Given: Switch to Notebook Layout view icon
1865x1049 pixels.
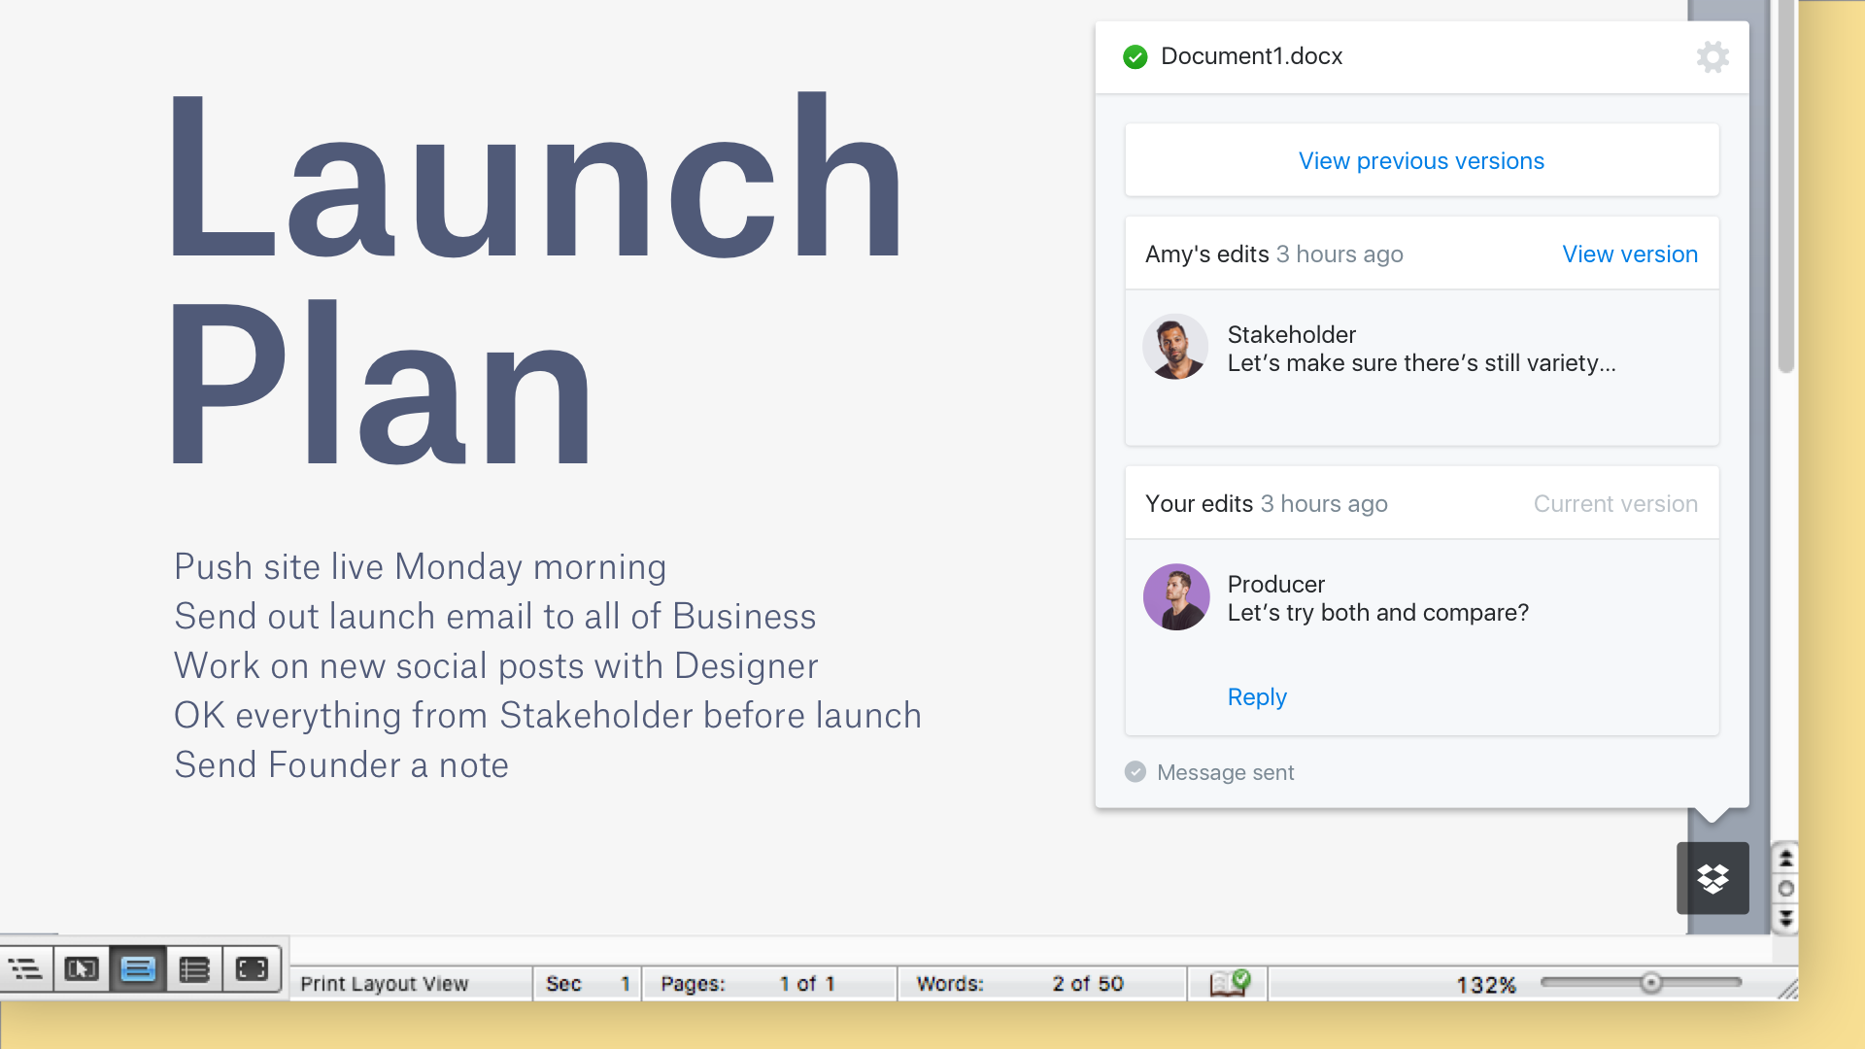Looking at the screenshot, I should 194,968.
